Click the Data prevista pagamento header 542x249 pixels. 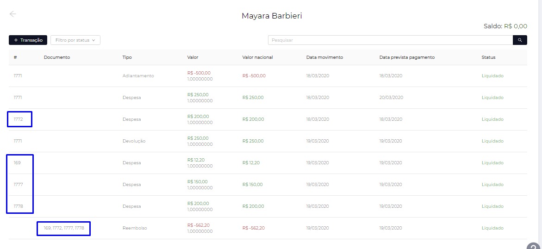coord(407,57)
